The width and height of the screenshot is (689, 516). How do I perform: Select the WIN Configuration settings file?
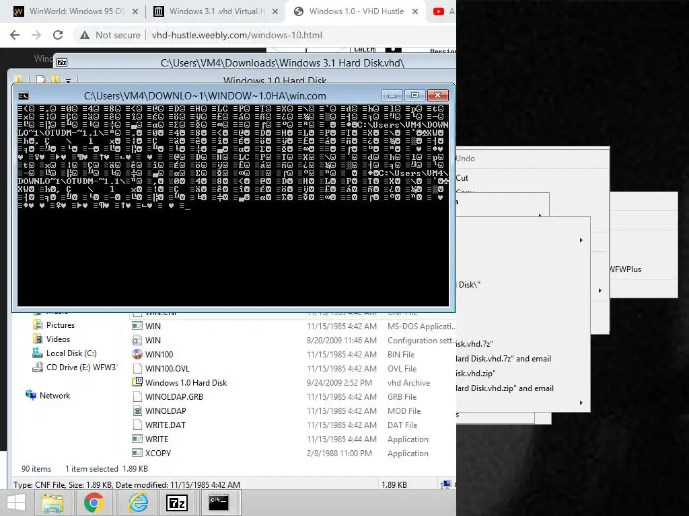153,340
